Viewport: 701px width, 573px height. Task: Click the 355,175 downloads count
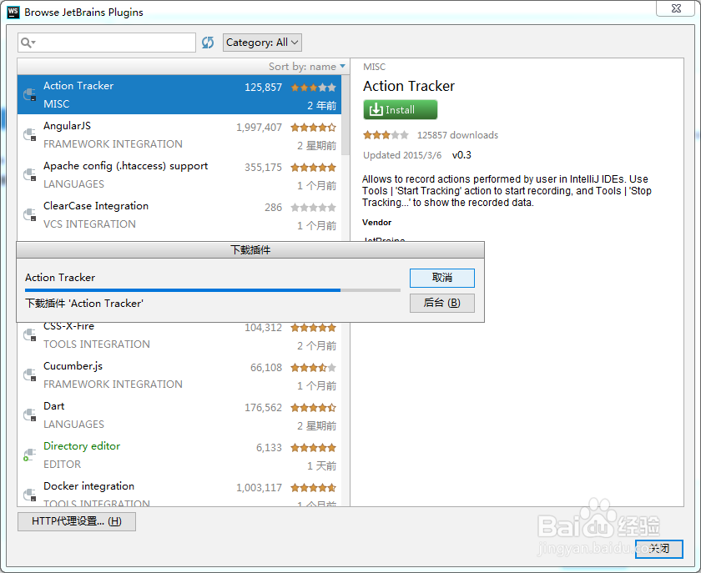click(263, 168)
